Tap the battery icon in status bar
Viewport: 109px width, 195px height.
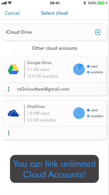coord(101,3)
